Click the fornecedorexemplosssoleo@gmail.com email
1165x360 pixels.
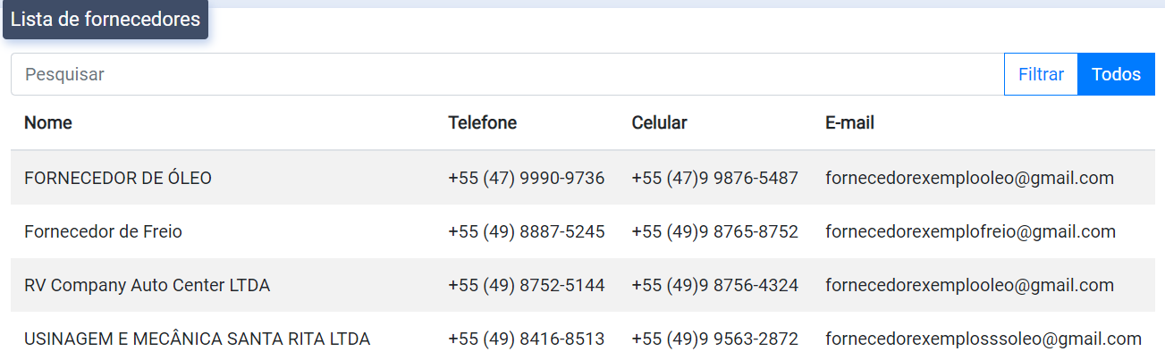[x=983, y=339]
